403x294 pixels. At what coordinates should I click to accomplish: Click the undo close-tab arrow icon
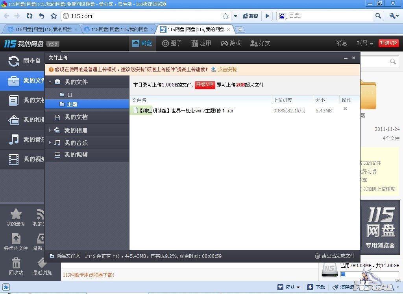coord(41,16)
